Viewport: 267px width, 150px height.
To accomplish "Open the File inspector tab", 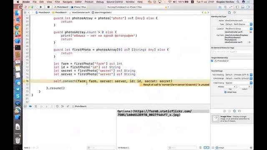I will pos(229,12).
